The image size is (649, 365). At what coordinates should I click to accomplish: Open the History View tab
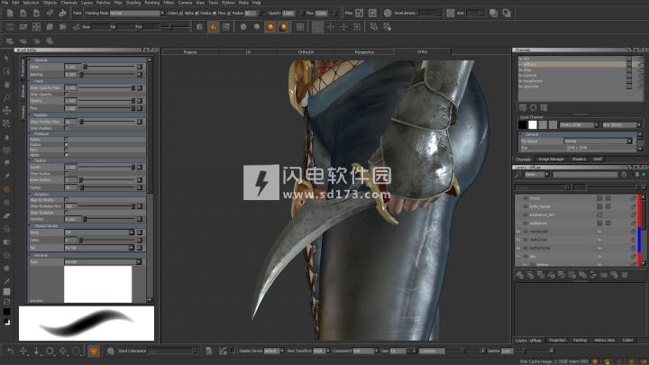pyautogui.click(x=604, y=341)
